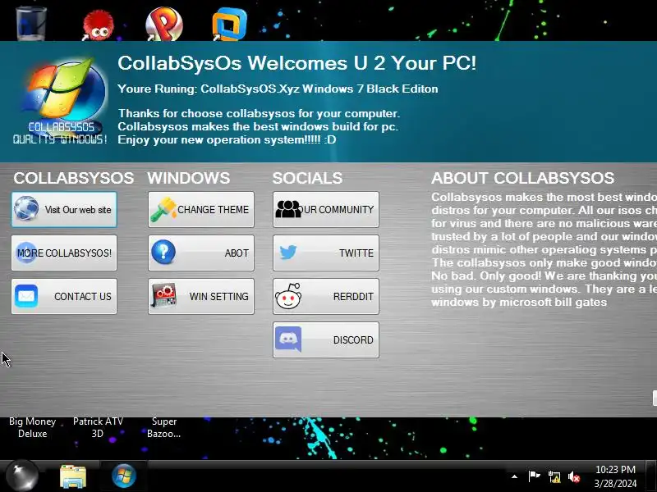This screenshot has height=492, width=657.
Task: Click the Reddit alien icon
Action: (288, 296)
